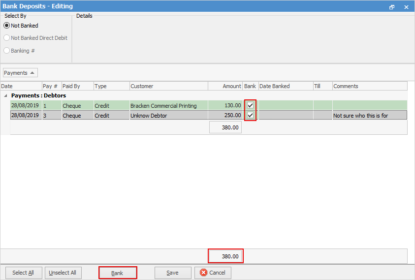Click the Amount column header
This screenshot has width=415, height=280.
tap(225, 86)
